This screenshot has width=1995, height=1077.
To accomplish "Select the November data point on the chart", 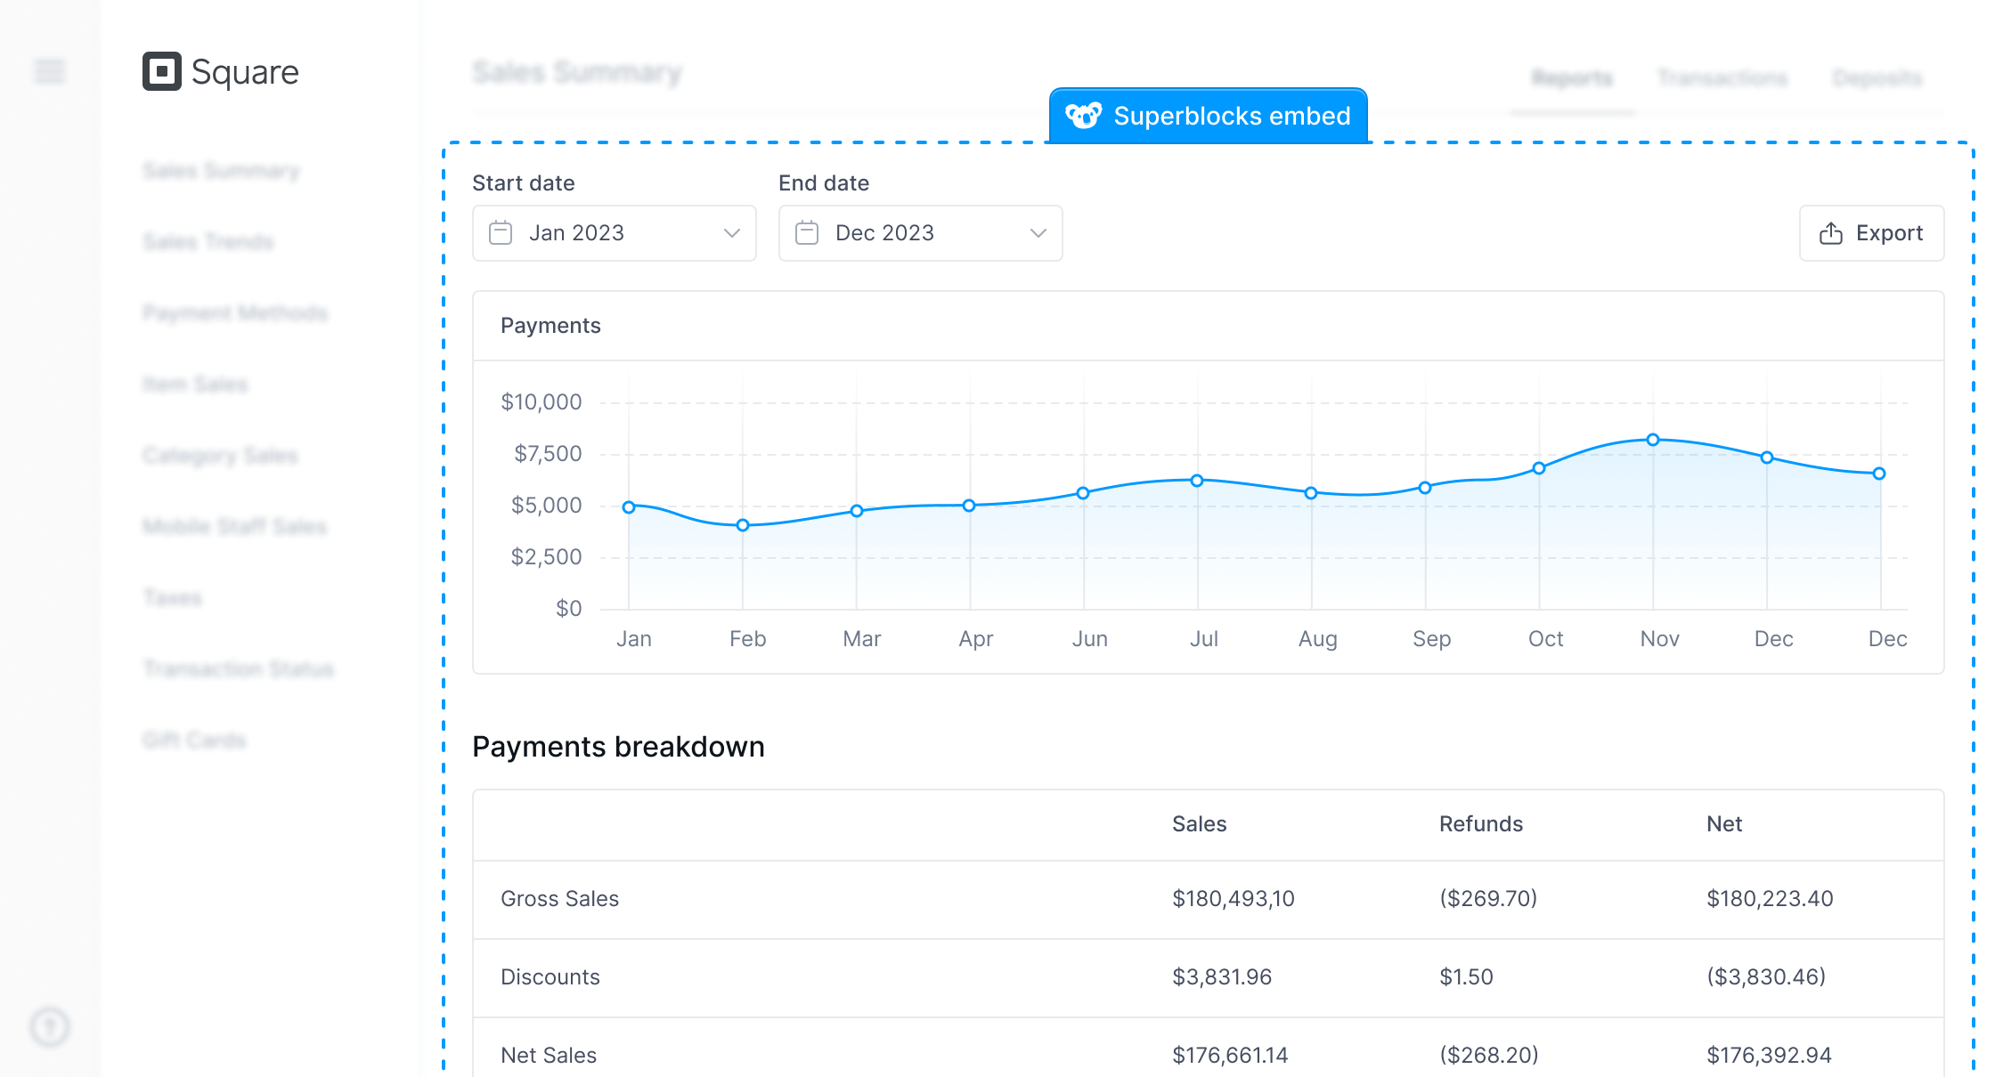I will 1653,439.
